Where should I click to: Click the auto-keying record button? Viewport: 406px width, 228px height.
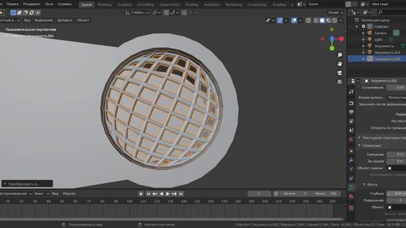[x=141, y=194]
